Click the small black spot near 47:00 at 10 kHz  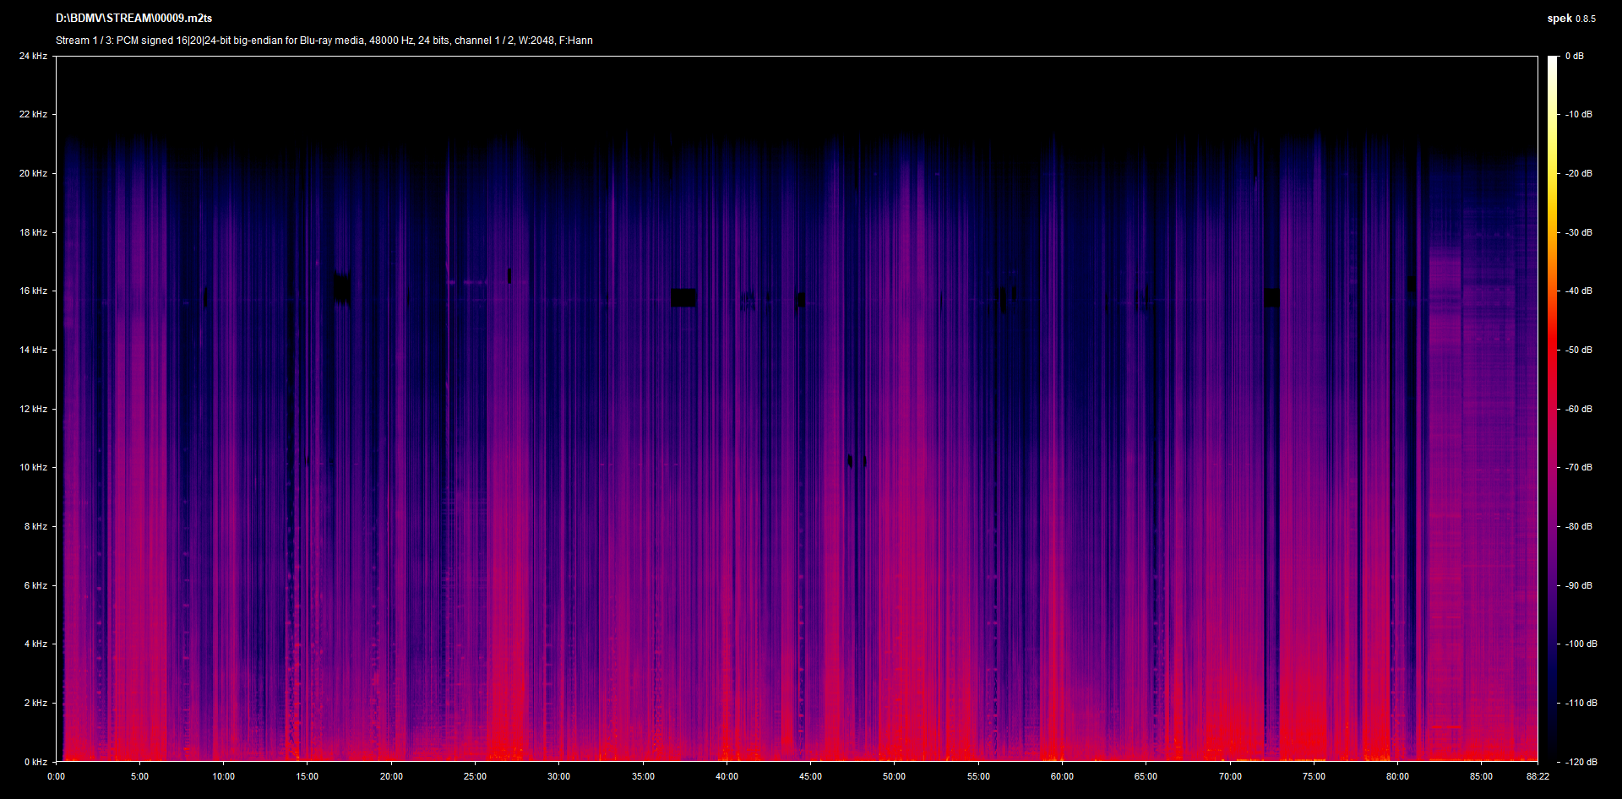[850, 460]
